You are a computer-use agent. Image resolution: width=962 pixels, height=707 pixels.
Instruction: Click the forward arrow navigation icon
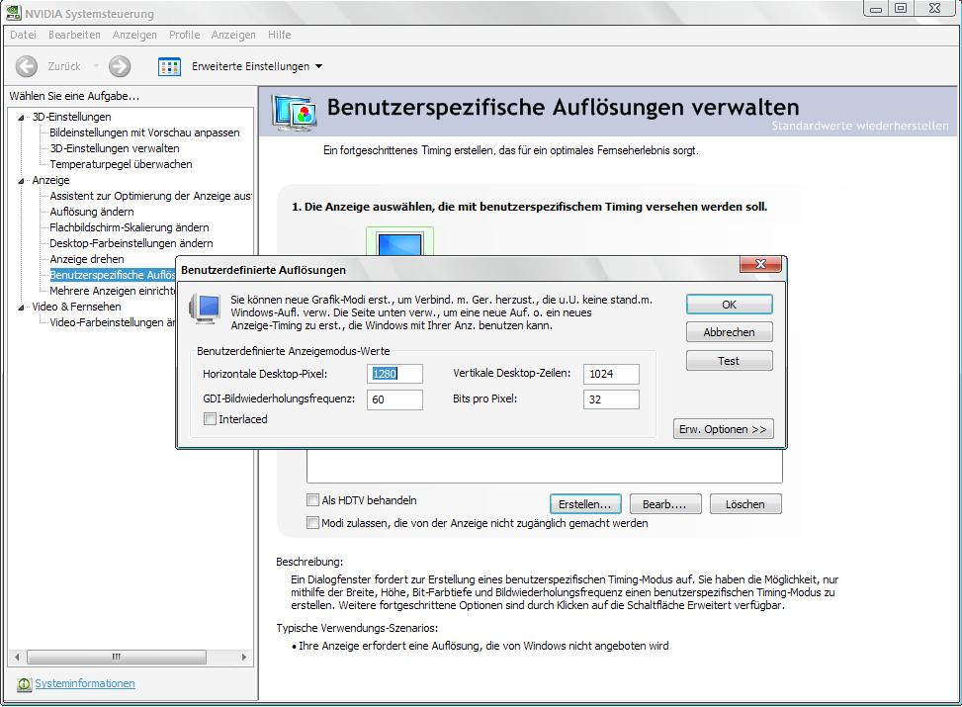(120, 66)
